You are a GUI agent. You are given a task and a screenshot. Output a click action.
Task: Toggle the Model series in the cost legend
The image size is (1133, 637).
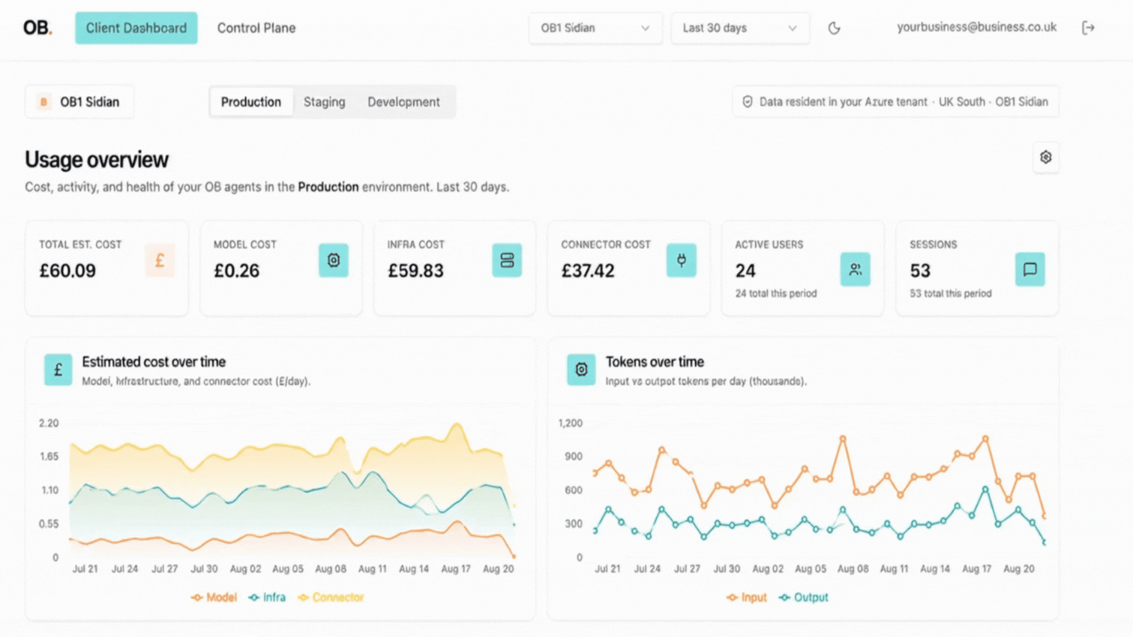pyautogui.click(x=214, y=597)
